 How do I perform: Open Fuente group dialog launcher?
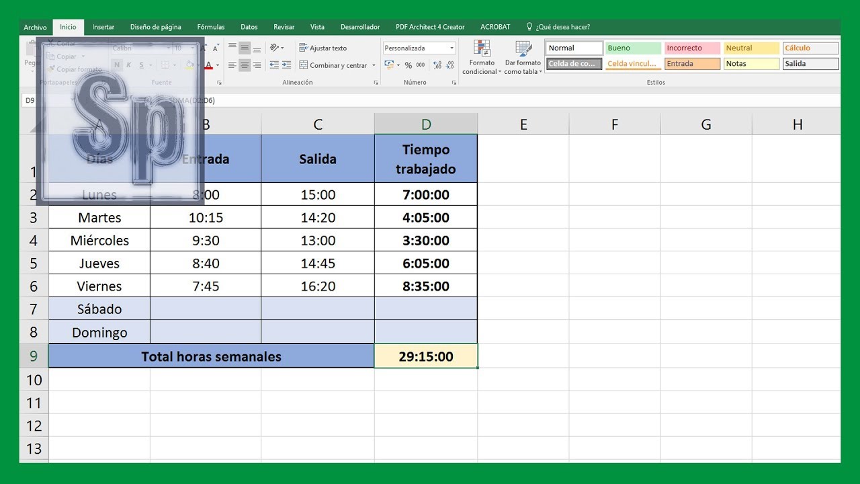219,83
